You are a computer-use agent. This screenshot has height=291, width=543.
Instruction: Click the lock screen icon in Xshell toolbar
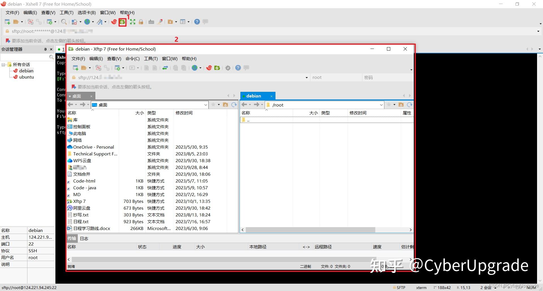tap(141, 22)
